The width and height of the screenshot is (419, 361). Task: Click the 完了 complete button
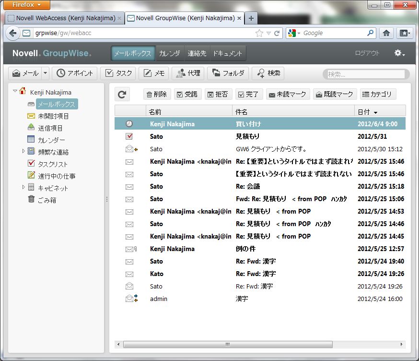(249, 94)
